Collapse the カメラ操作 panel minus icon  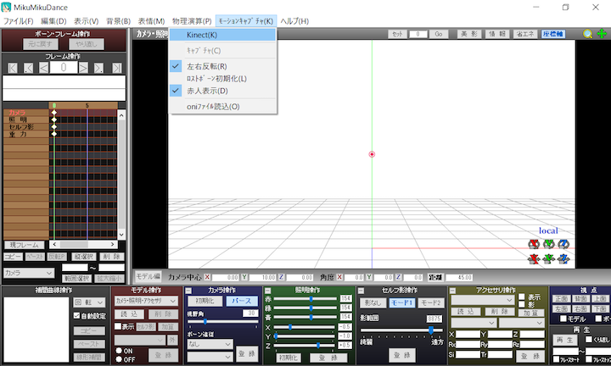[188, 291]
